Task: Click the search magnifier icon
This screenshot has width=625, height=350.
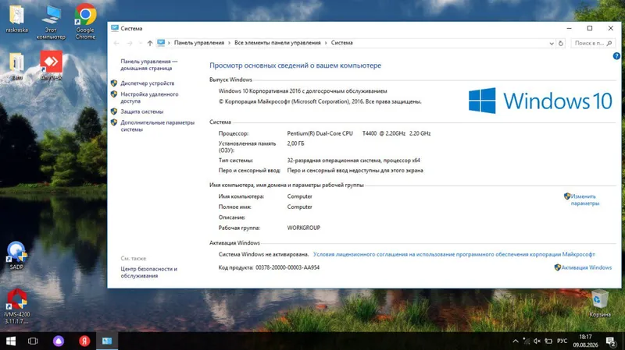Action: click(609, 43)
